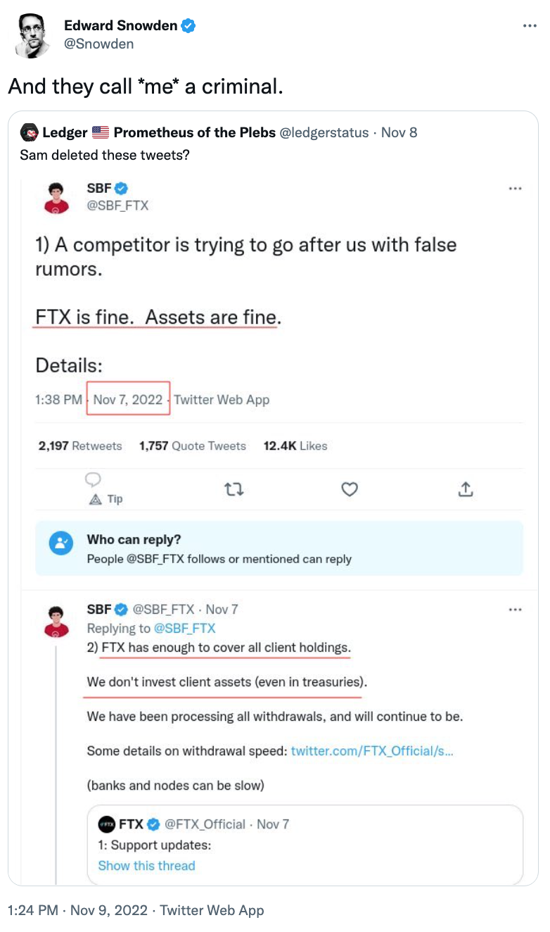Click the FTX logo avatar

[106, 824]
